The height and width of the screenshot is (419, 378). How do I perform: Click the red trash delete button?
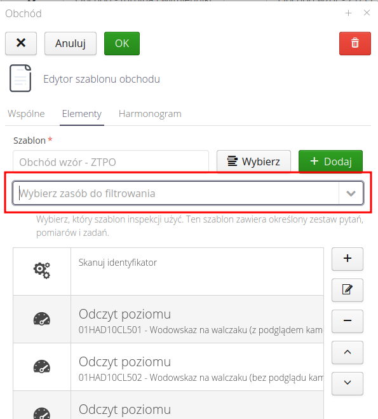pos(354,44)
